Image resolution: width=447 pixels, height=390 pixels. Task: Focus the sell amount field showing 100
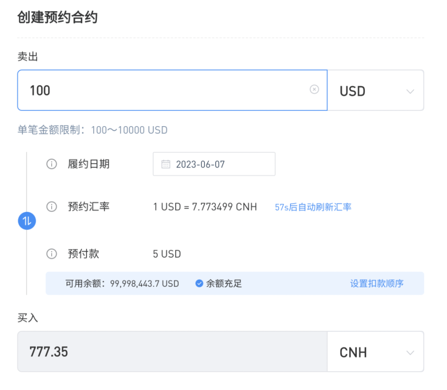tap(172, 90)
